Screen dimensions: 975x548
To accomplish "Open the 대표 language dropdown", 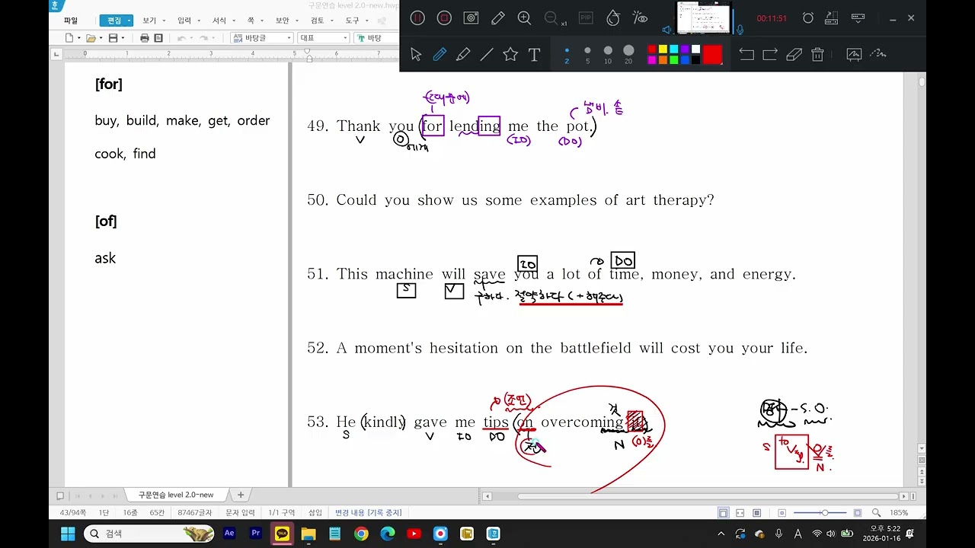I will (323, 38).
